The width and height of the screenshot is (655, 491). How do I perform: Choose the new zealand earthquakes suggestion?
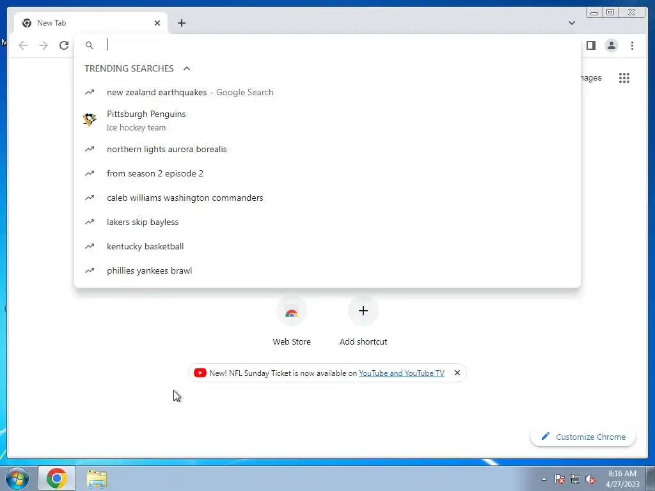point(327,92)
